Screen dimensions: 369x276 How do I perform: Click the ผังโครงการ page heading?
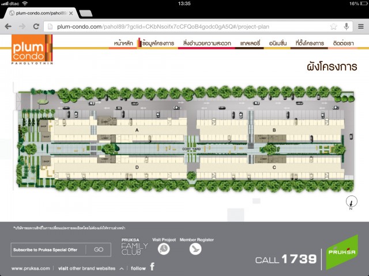coord(332,67)
